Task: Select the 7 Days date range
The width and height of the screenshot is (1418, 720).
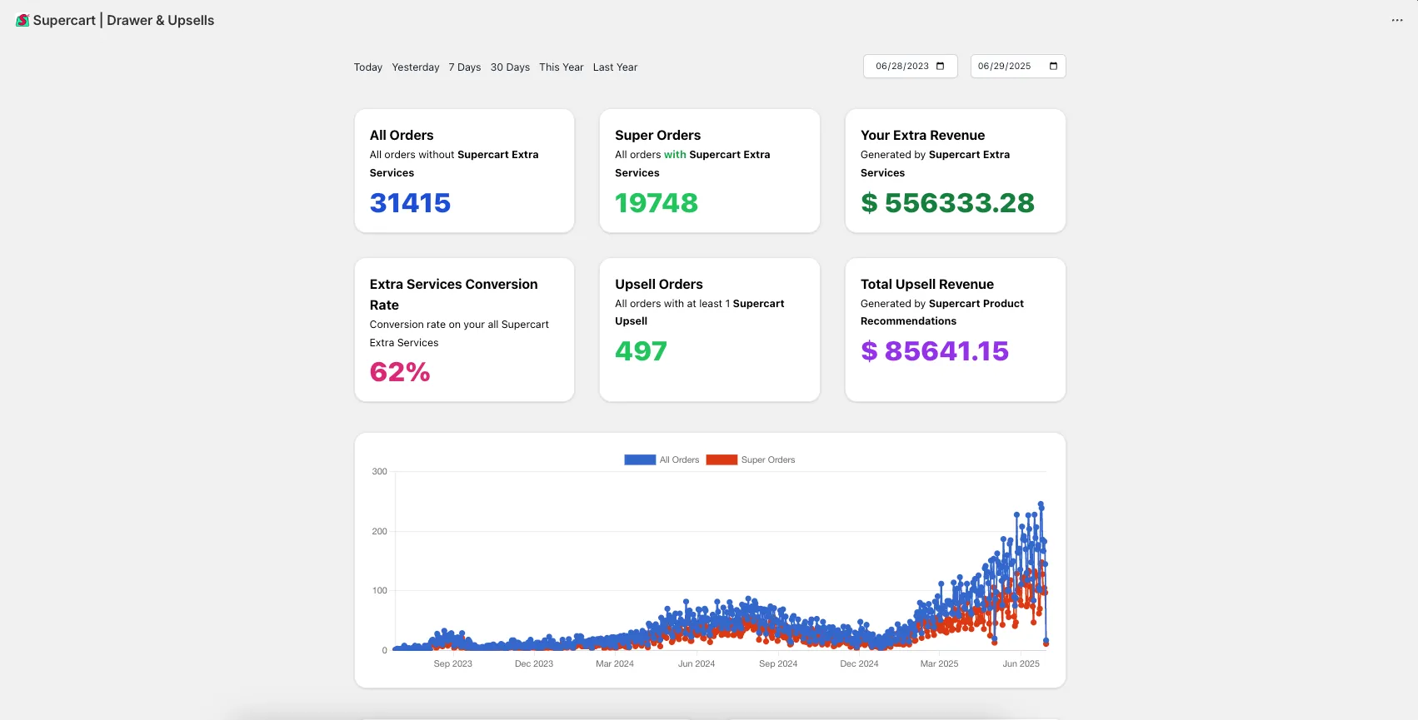Action: [x=465, y=67]
